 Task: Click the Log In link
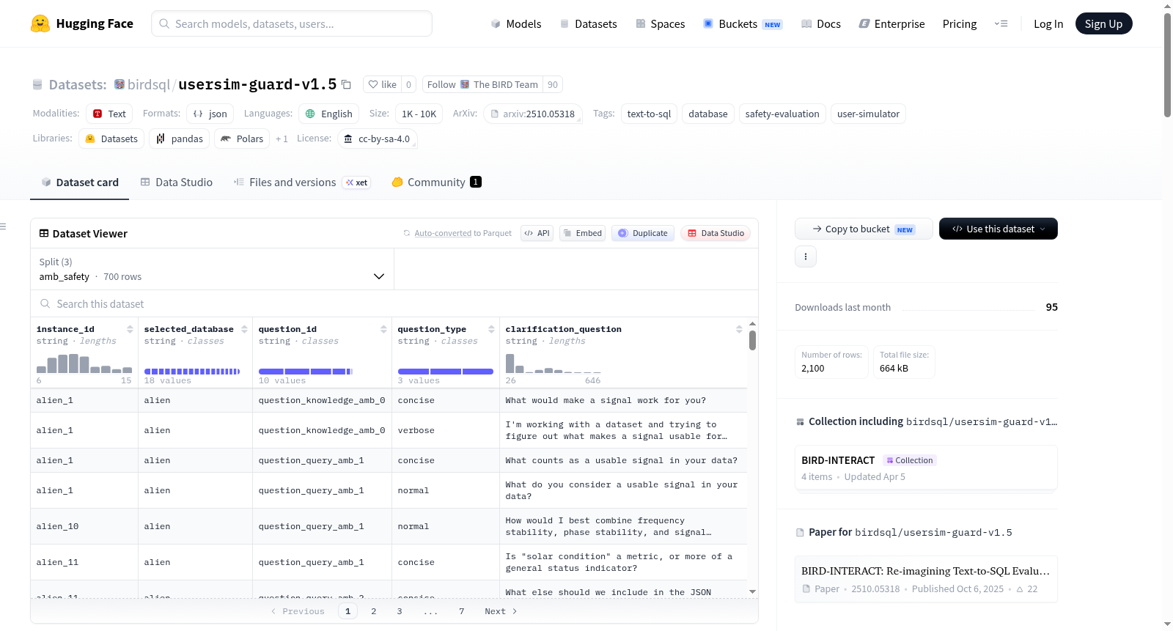(1048, 23)
